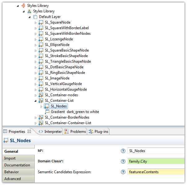Click the Gradient dark_green to white icon
The image size is (187, 185).
pos(47,112)
